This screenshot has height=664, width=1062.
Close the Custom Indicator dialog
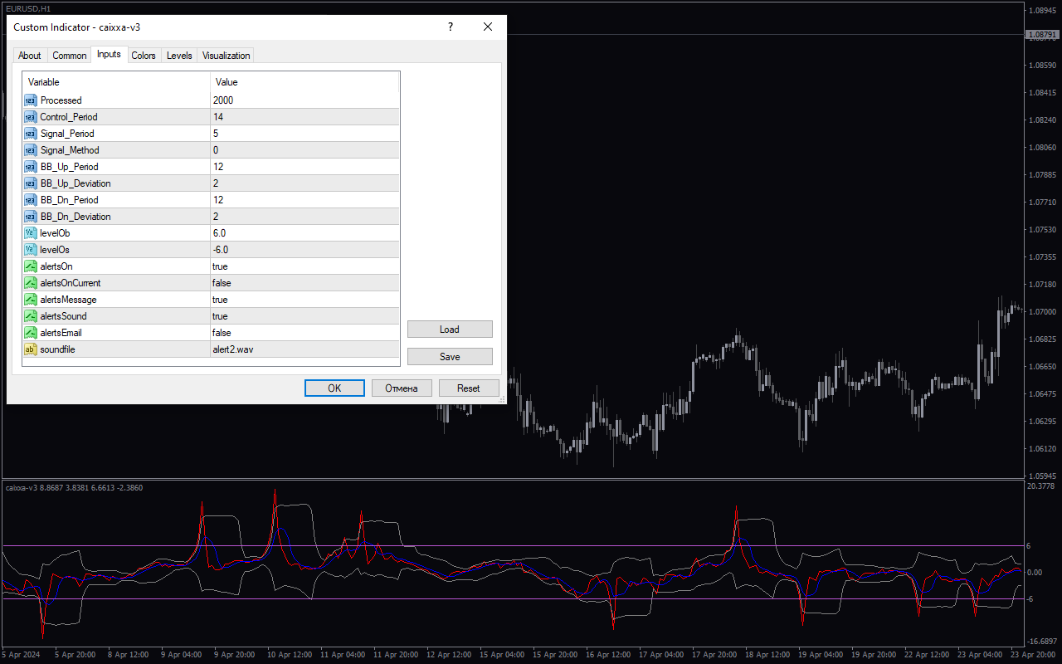click(x=488, y=27)
